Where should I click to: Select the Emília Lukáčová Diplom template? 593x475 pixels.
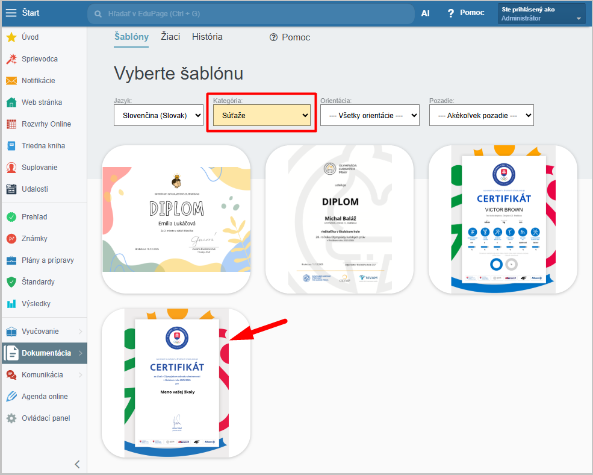click(176, 219)
